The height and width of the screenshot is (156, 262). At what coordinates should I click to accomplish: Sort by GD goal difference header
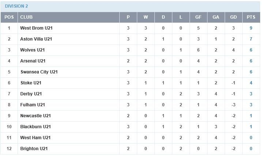click(x=233, y=17)
